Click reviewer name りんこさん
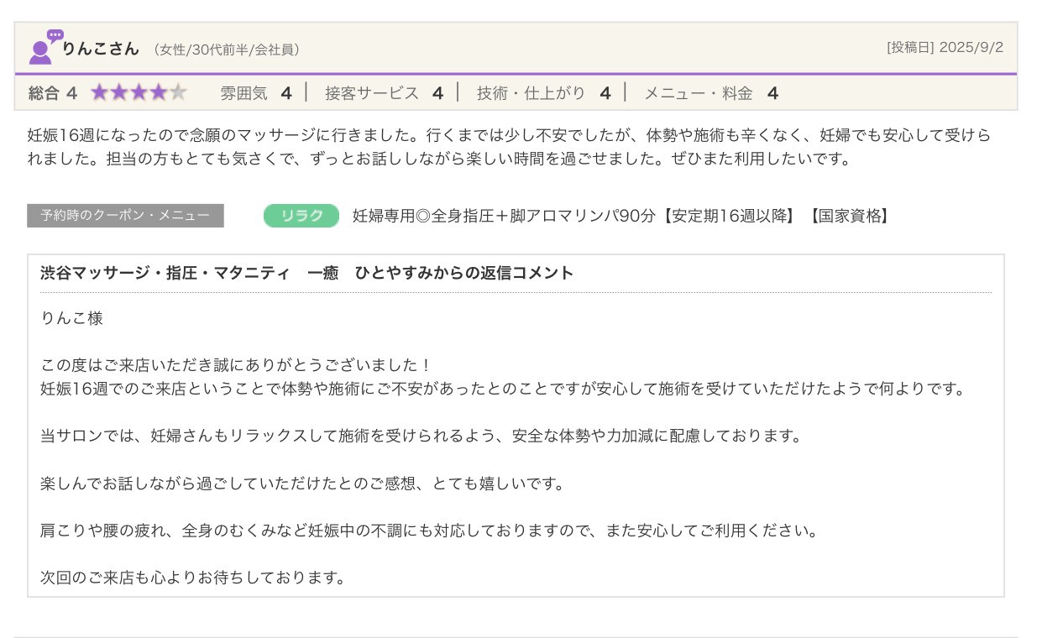 (100, 49)
